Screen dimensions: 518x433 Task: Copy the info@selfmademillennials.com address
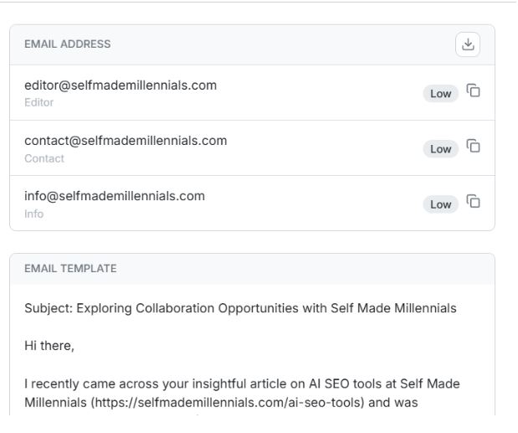coord(474,203)
